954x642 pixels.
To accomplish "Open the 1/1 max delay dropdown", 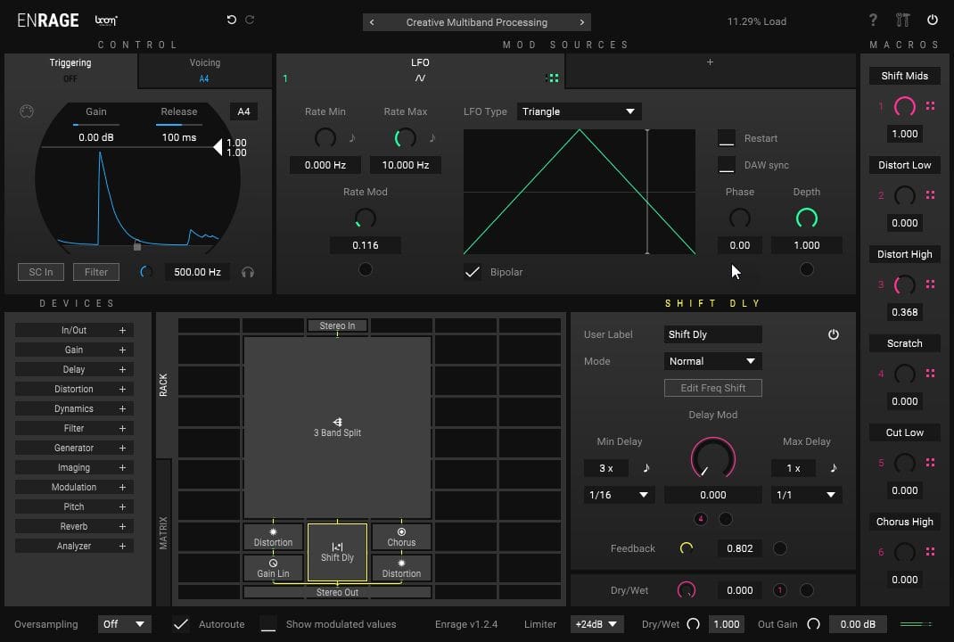I will coord(806,495).
